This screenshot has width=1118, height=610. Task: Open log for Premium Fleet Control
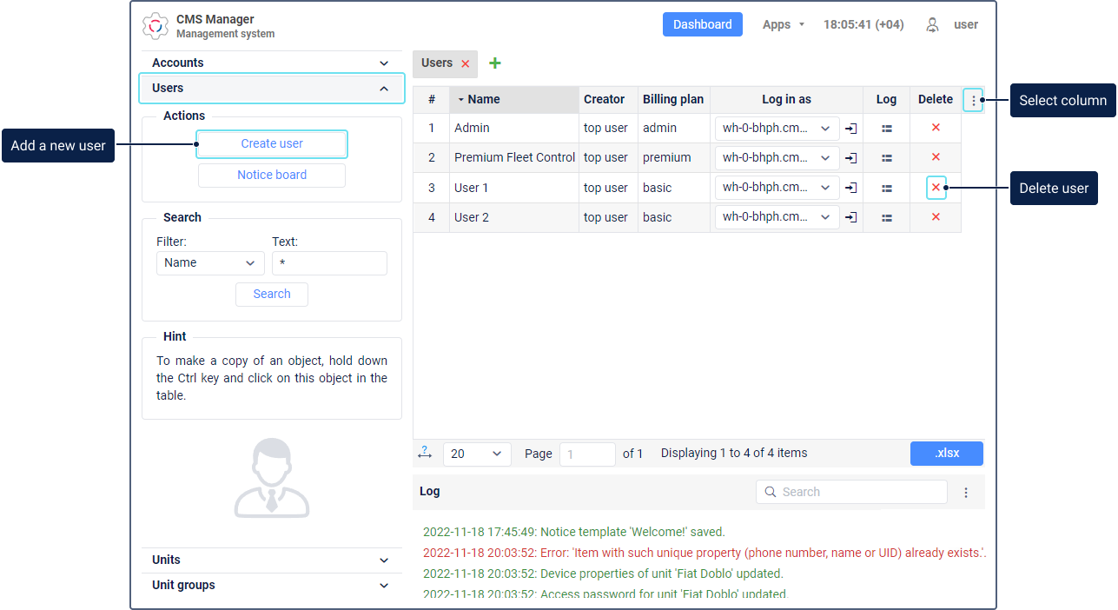pyautogui.click(x=886, y=158)
